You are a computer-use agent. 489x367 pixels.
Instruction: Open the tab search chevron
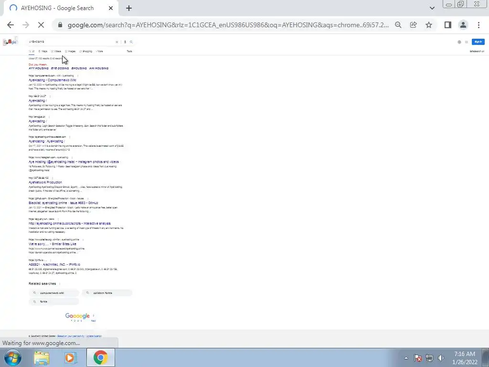(x=432, y=8)
